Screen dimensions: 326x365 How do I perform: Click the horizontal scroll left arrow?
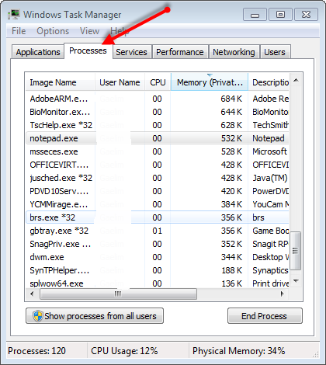pyautogui.click(x=32, y=294)
